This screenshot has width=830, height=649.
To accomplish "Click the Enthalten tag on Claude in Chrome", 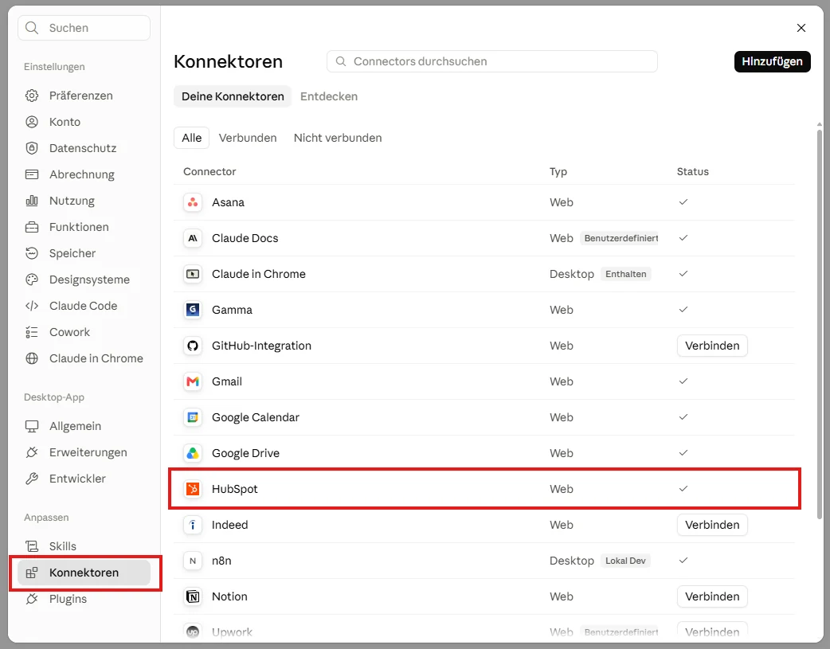I will [x=625, y=274].
